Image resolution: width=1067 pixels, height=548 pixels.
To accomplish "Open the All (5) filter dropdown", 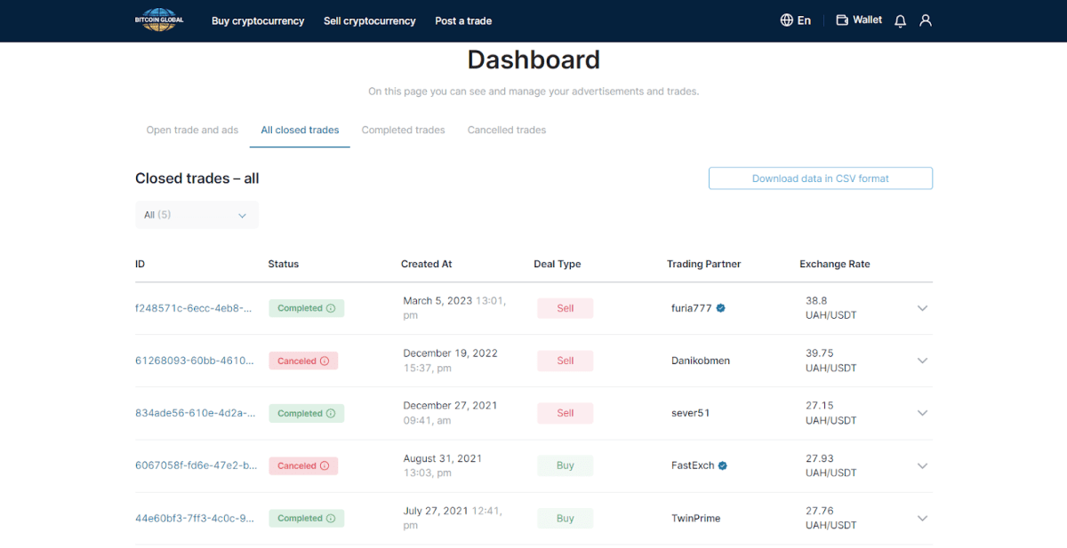I will (197, 215).
